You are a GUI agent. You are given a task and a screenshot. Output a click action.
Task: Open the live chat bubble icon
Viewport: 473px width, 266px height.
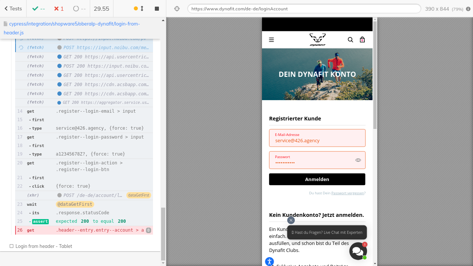point(358,251)
